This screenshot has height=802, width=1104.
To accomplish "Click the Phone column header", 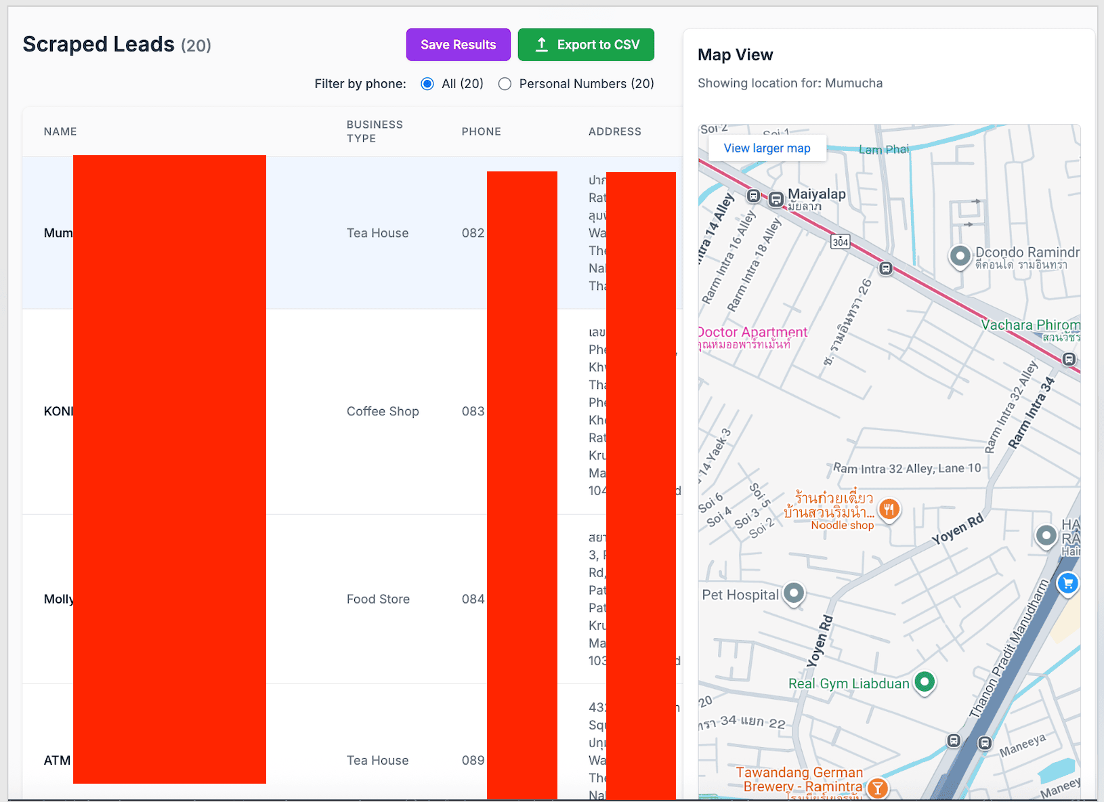I will click(481, 131).
